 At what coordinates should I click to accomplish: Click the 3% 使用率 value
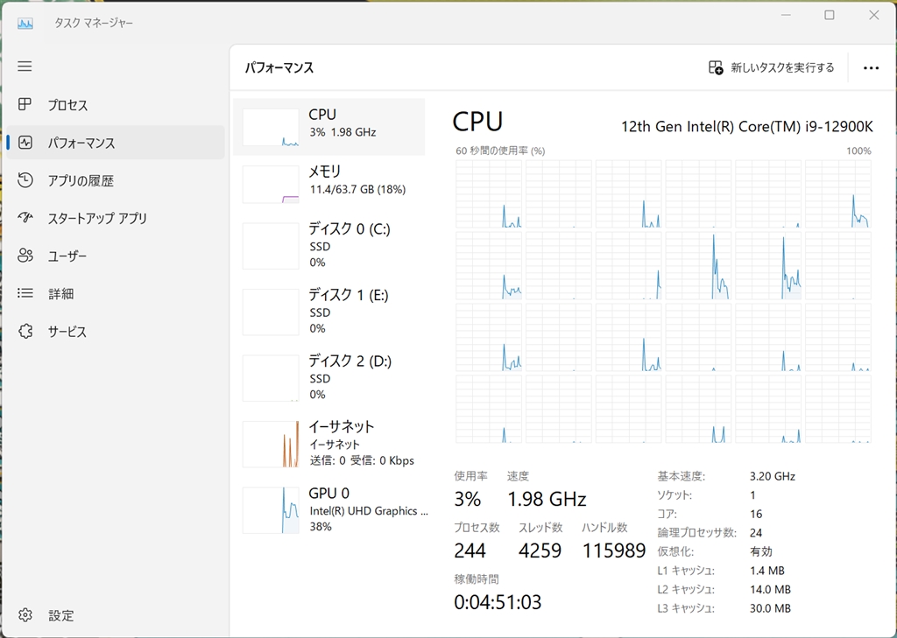[468, 499]
